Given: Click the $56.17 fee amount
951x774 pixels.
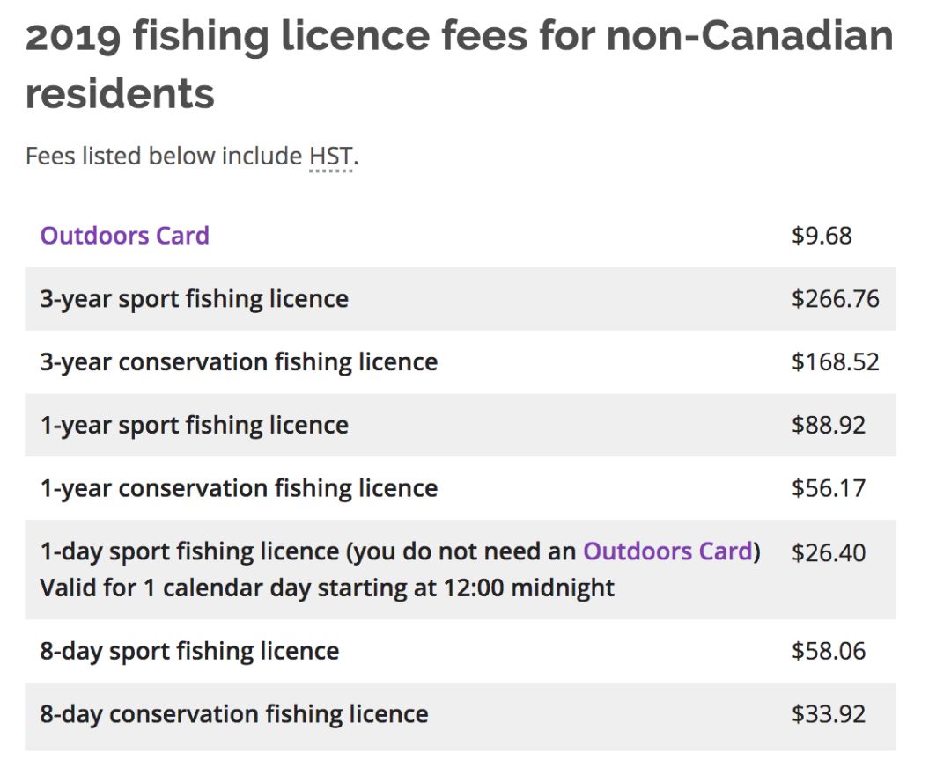Looking at the screenshot, I should coord(829,487).
